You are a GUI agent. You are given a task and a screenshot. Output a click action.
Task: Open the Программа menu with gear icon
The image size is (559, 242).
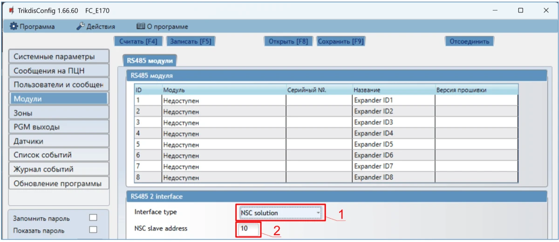[x=32, y=26]
